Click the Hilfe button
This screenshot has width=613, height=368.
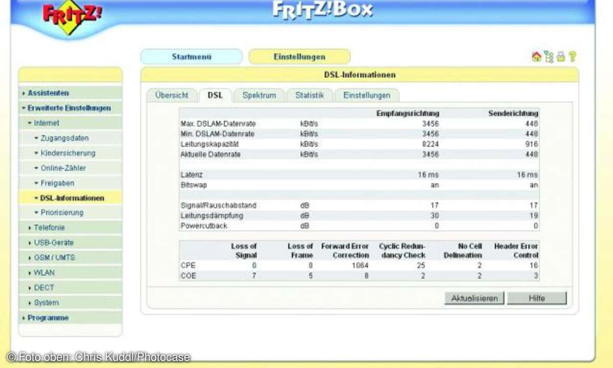point(537,298)
